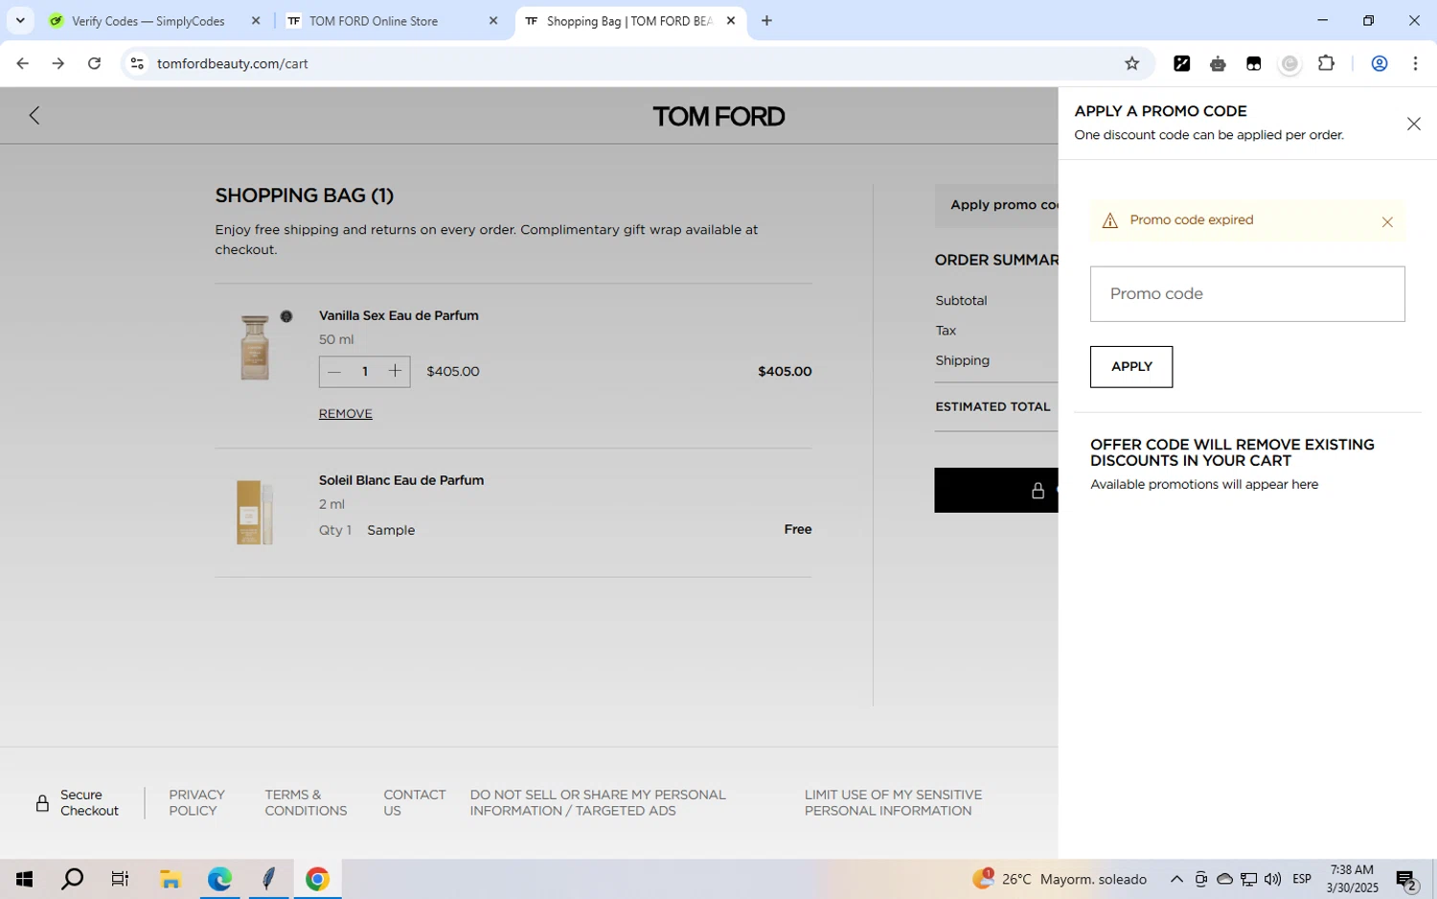This screenshot has width=1437, height=899.
Task: Open the network icon in system tray
Action: pos(1249,880)
